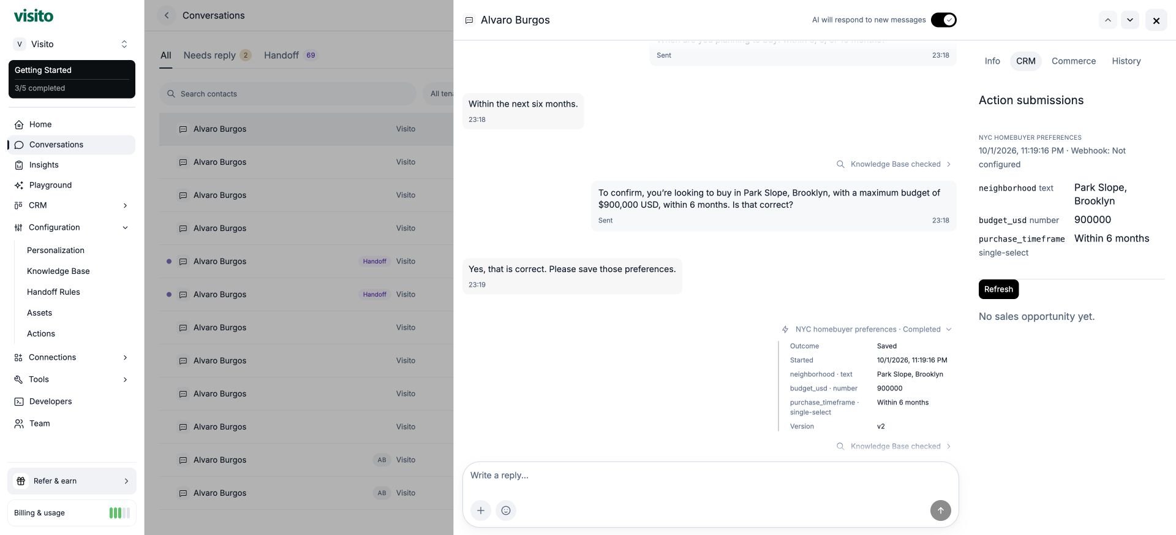Expand the CRM sidebar menu

72,205
